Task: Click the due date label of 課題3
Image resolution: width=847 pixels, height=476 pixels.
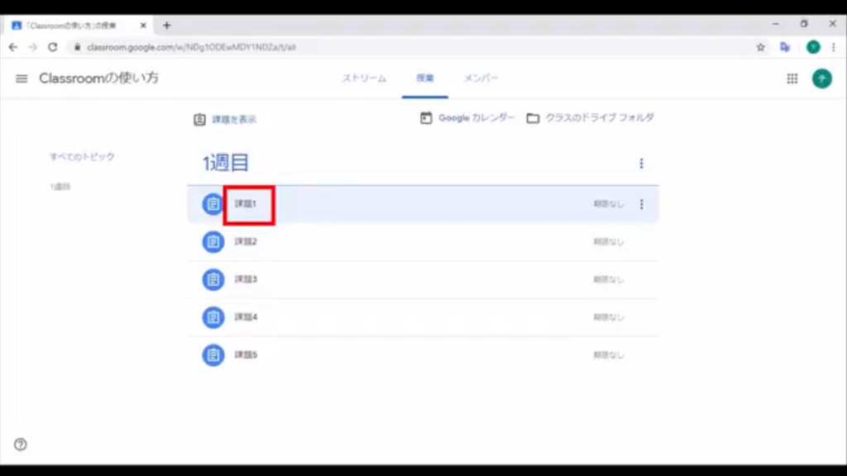Action: [609, 279]
